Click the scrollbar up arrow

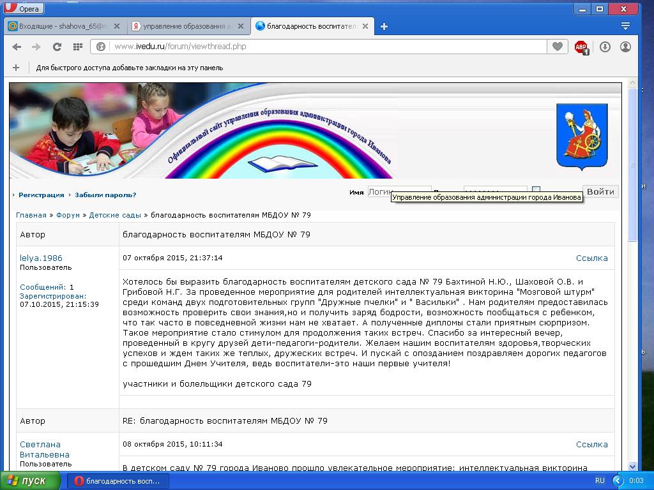[632, 83]
